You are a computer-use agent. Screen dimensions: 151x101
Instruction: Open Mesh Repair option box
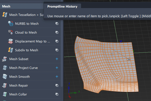[57, 86]
